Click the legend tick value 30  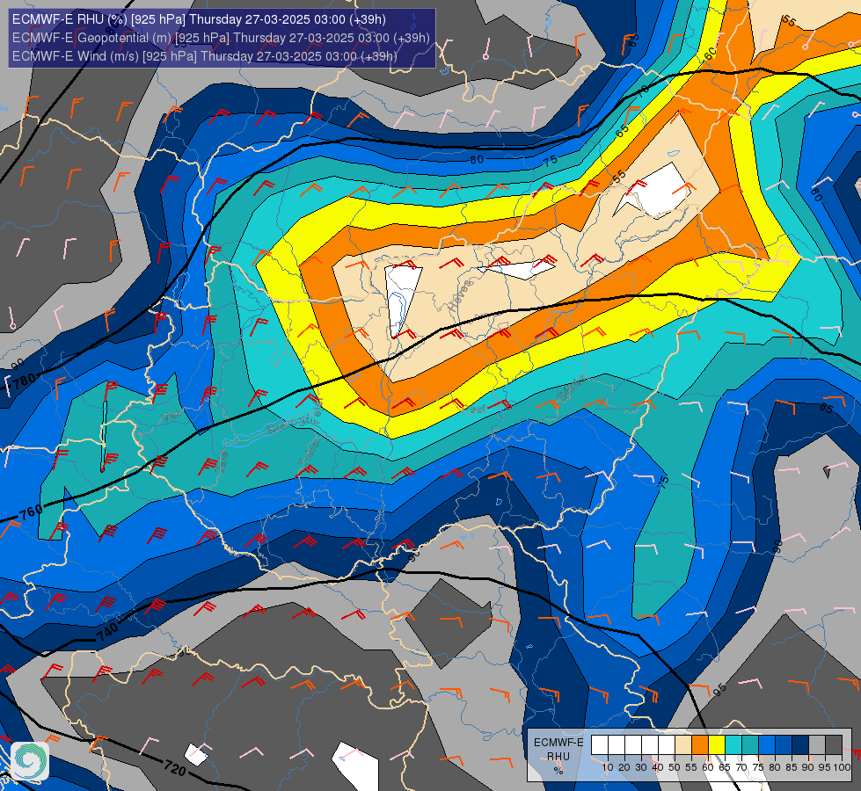pyautogui.click(x=641, y=767)
